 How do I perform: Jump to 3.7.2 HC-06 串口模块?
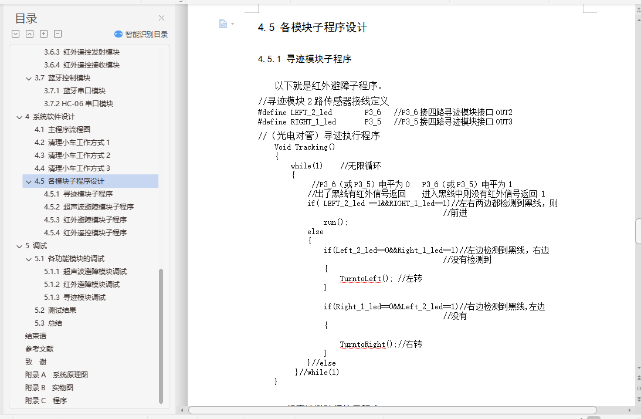[x=79, y=103]
